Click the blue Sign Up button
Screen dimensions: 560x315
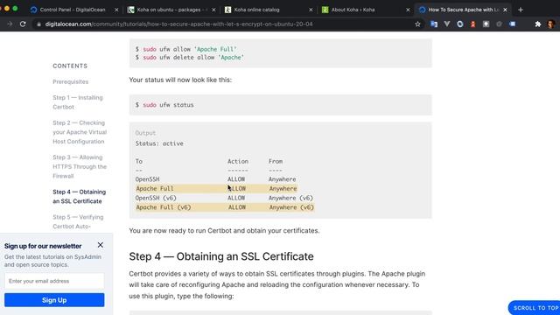pyautogui.click(x=54, y=300)
